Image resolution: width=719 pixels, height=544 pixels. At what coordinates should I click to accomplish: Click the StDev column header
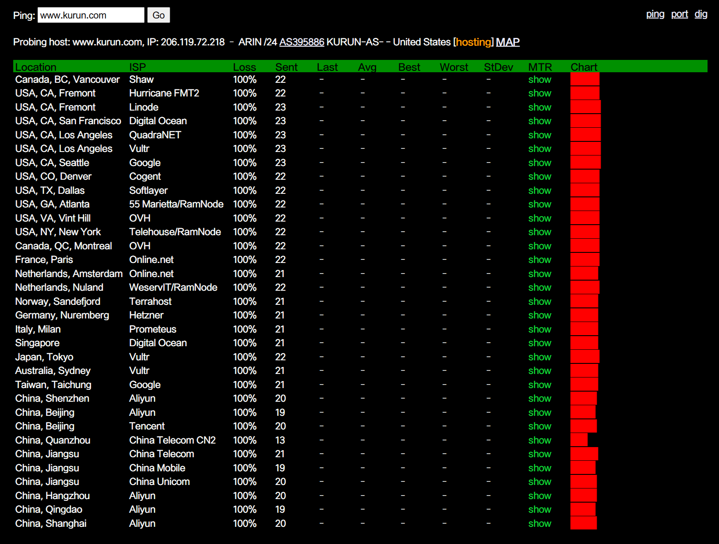pos(498,67)
